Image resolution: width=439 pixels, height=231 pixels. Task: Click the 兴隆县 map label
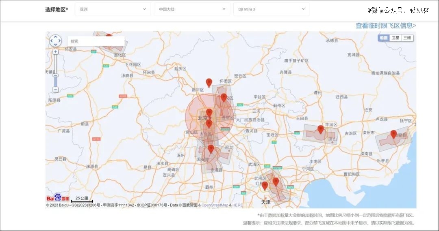coord(286,72)
